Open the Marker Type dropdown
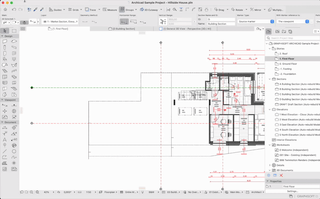 (x=256, y=22)
